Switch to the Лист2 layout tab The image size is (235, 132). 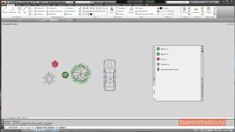25,118
